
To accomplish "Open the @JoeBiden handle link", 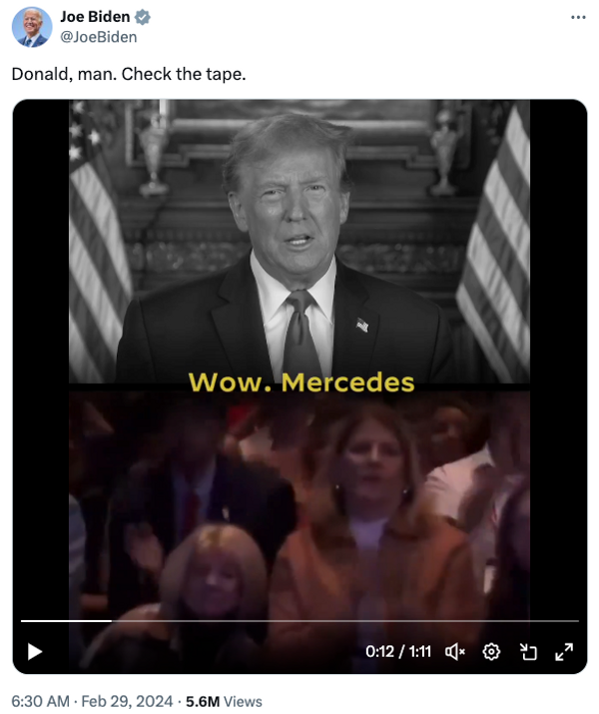I will (98, 37).
